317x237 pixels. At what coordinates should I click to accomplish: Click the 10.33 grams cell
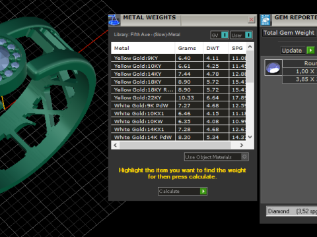[189, 97]
